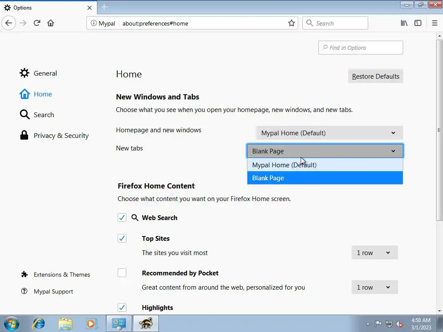443x332 pixels.
Task: Click the Extensions & Themes puzzle icon
Action: pos(25,275)
